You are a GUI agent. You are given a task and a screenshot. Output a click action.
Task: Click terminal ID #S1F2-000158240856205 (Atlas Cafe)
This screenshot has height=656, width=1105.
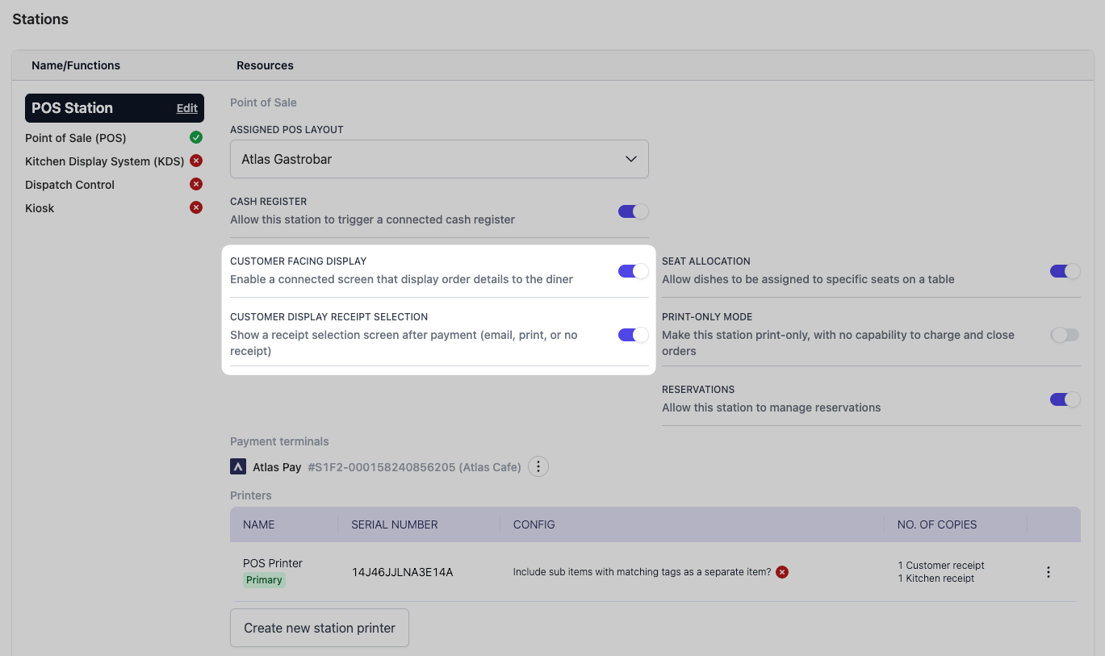(415, 467)
